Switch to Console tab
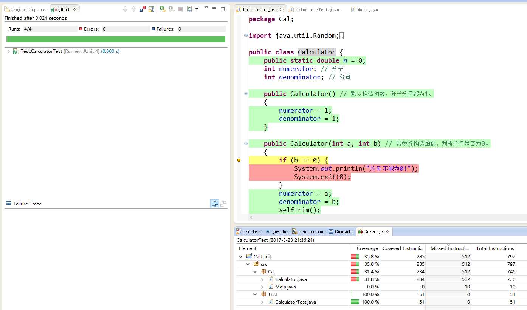 point(341,231)
